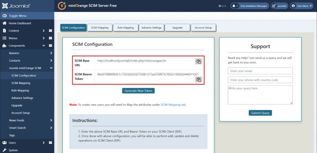
Task: Switch to SCIM Mapping tab
Action: point(100,28)
